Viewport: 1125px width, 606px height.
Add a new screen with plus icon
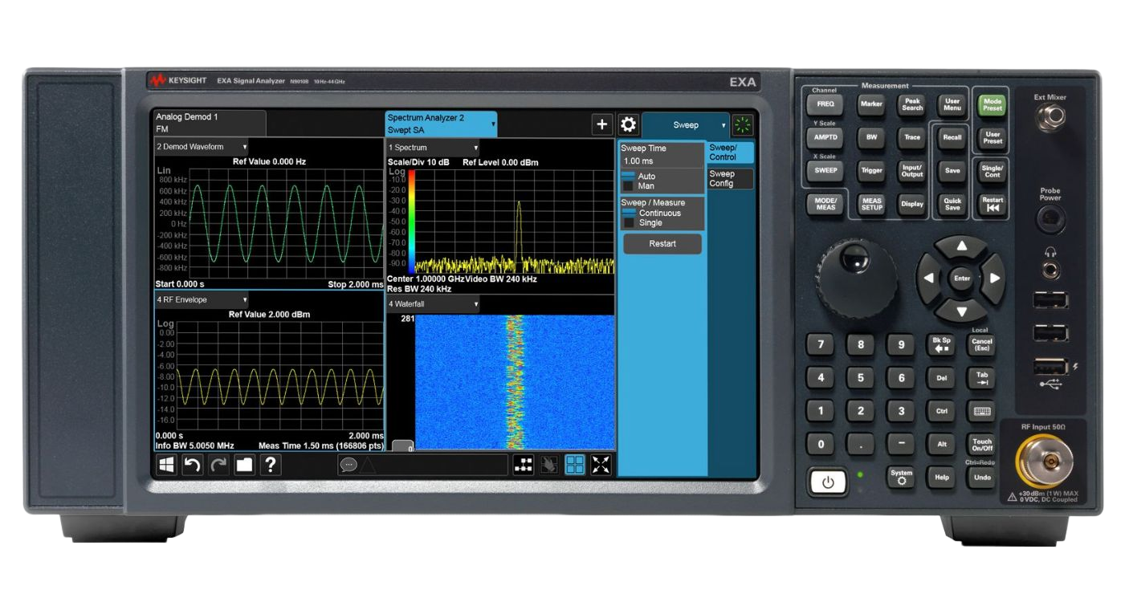[601, 124]
